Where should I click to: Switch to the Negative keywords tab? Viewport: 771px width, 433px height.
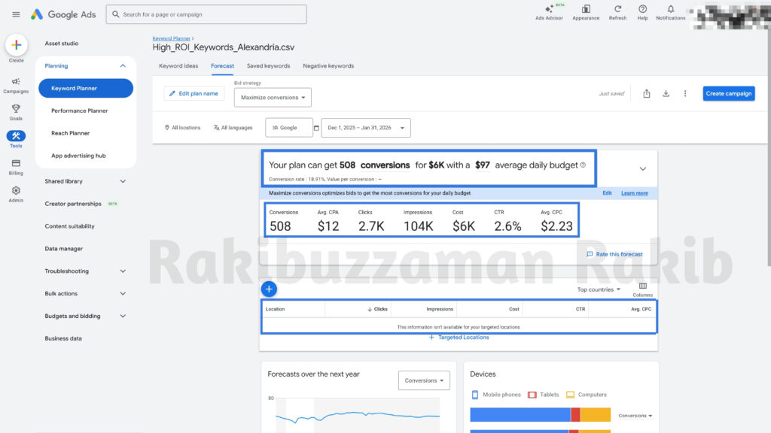(x=328, y=66)
